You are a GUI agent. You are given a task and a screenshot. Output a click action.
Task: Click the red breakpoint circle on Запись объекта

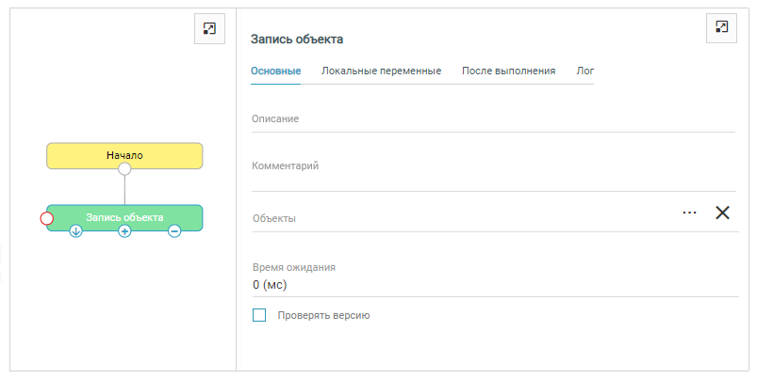click(47, 218)
